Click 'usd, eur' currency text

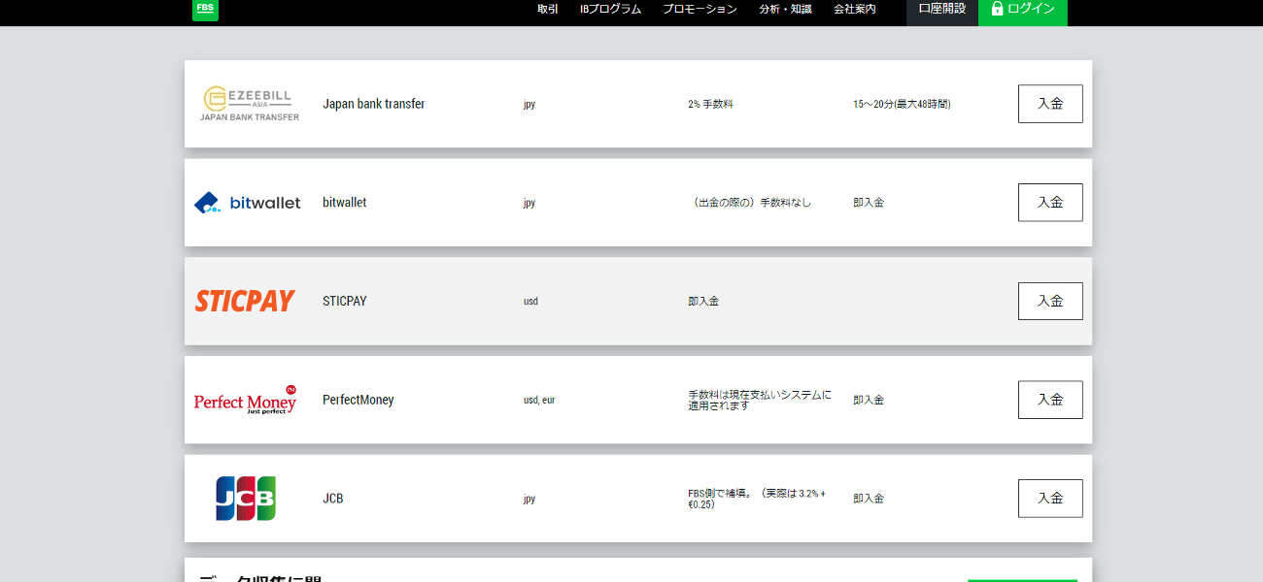[x=539, y=400]
